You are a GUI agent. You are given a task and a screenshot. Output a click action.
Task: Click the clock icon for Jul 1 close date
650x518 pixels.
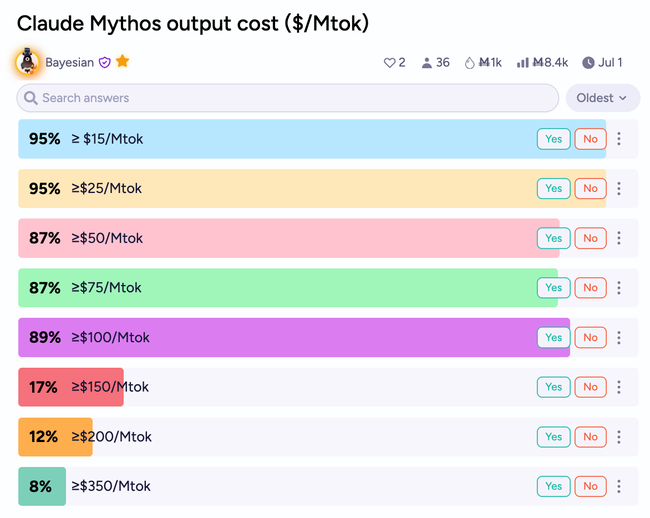click(588, 63)
